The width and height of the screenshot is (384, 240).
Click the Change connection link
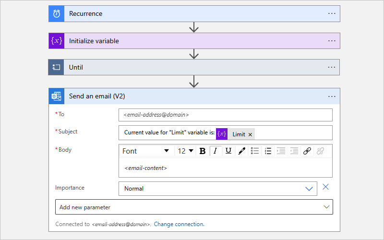coord(179,224)
